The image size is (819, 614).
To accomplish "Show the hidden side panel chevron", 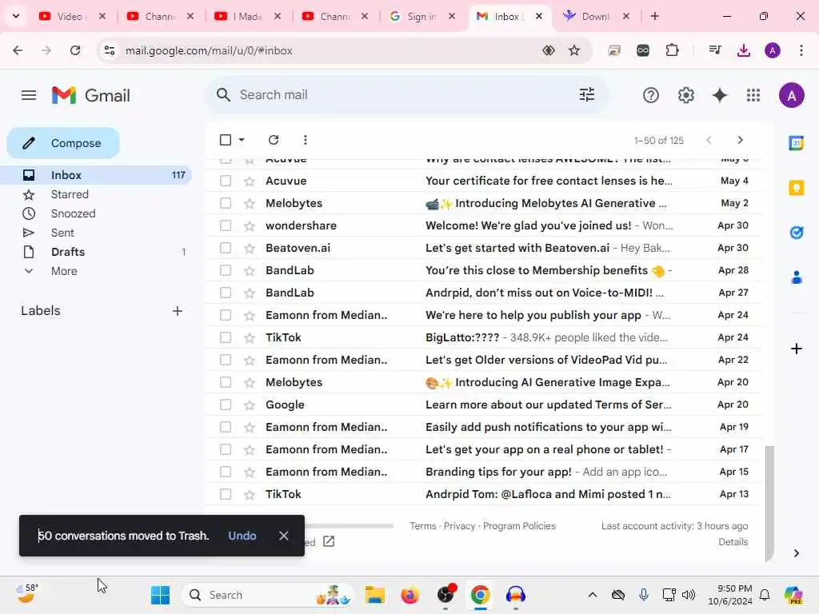I will click(796, 553).
